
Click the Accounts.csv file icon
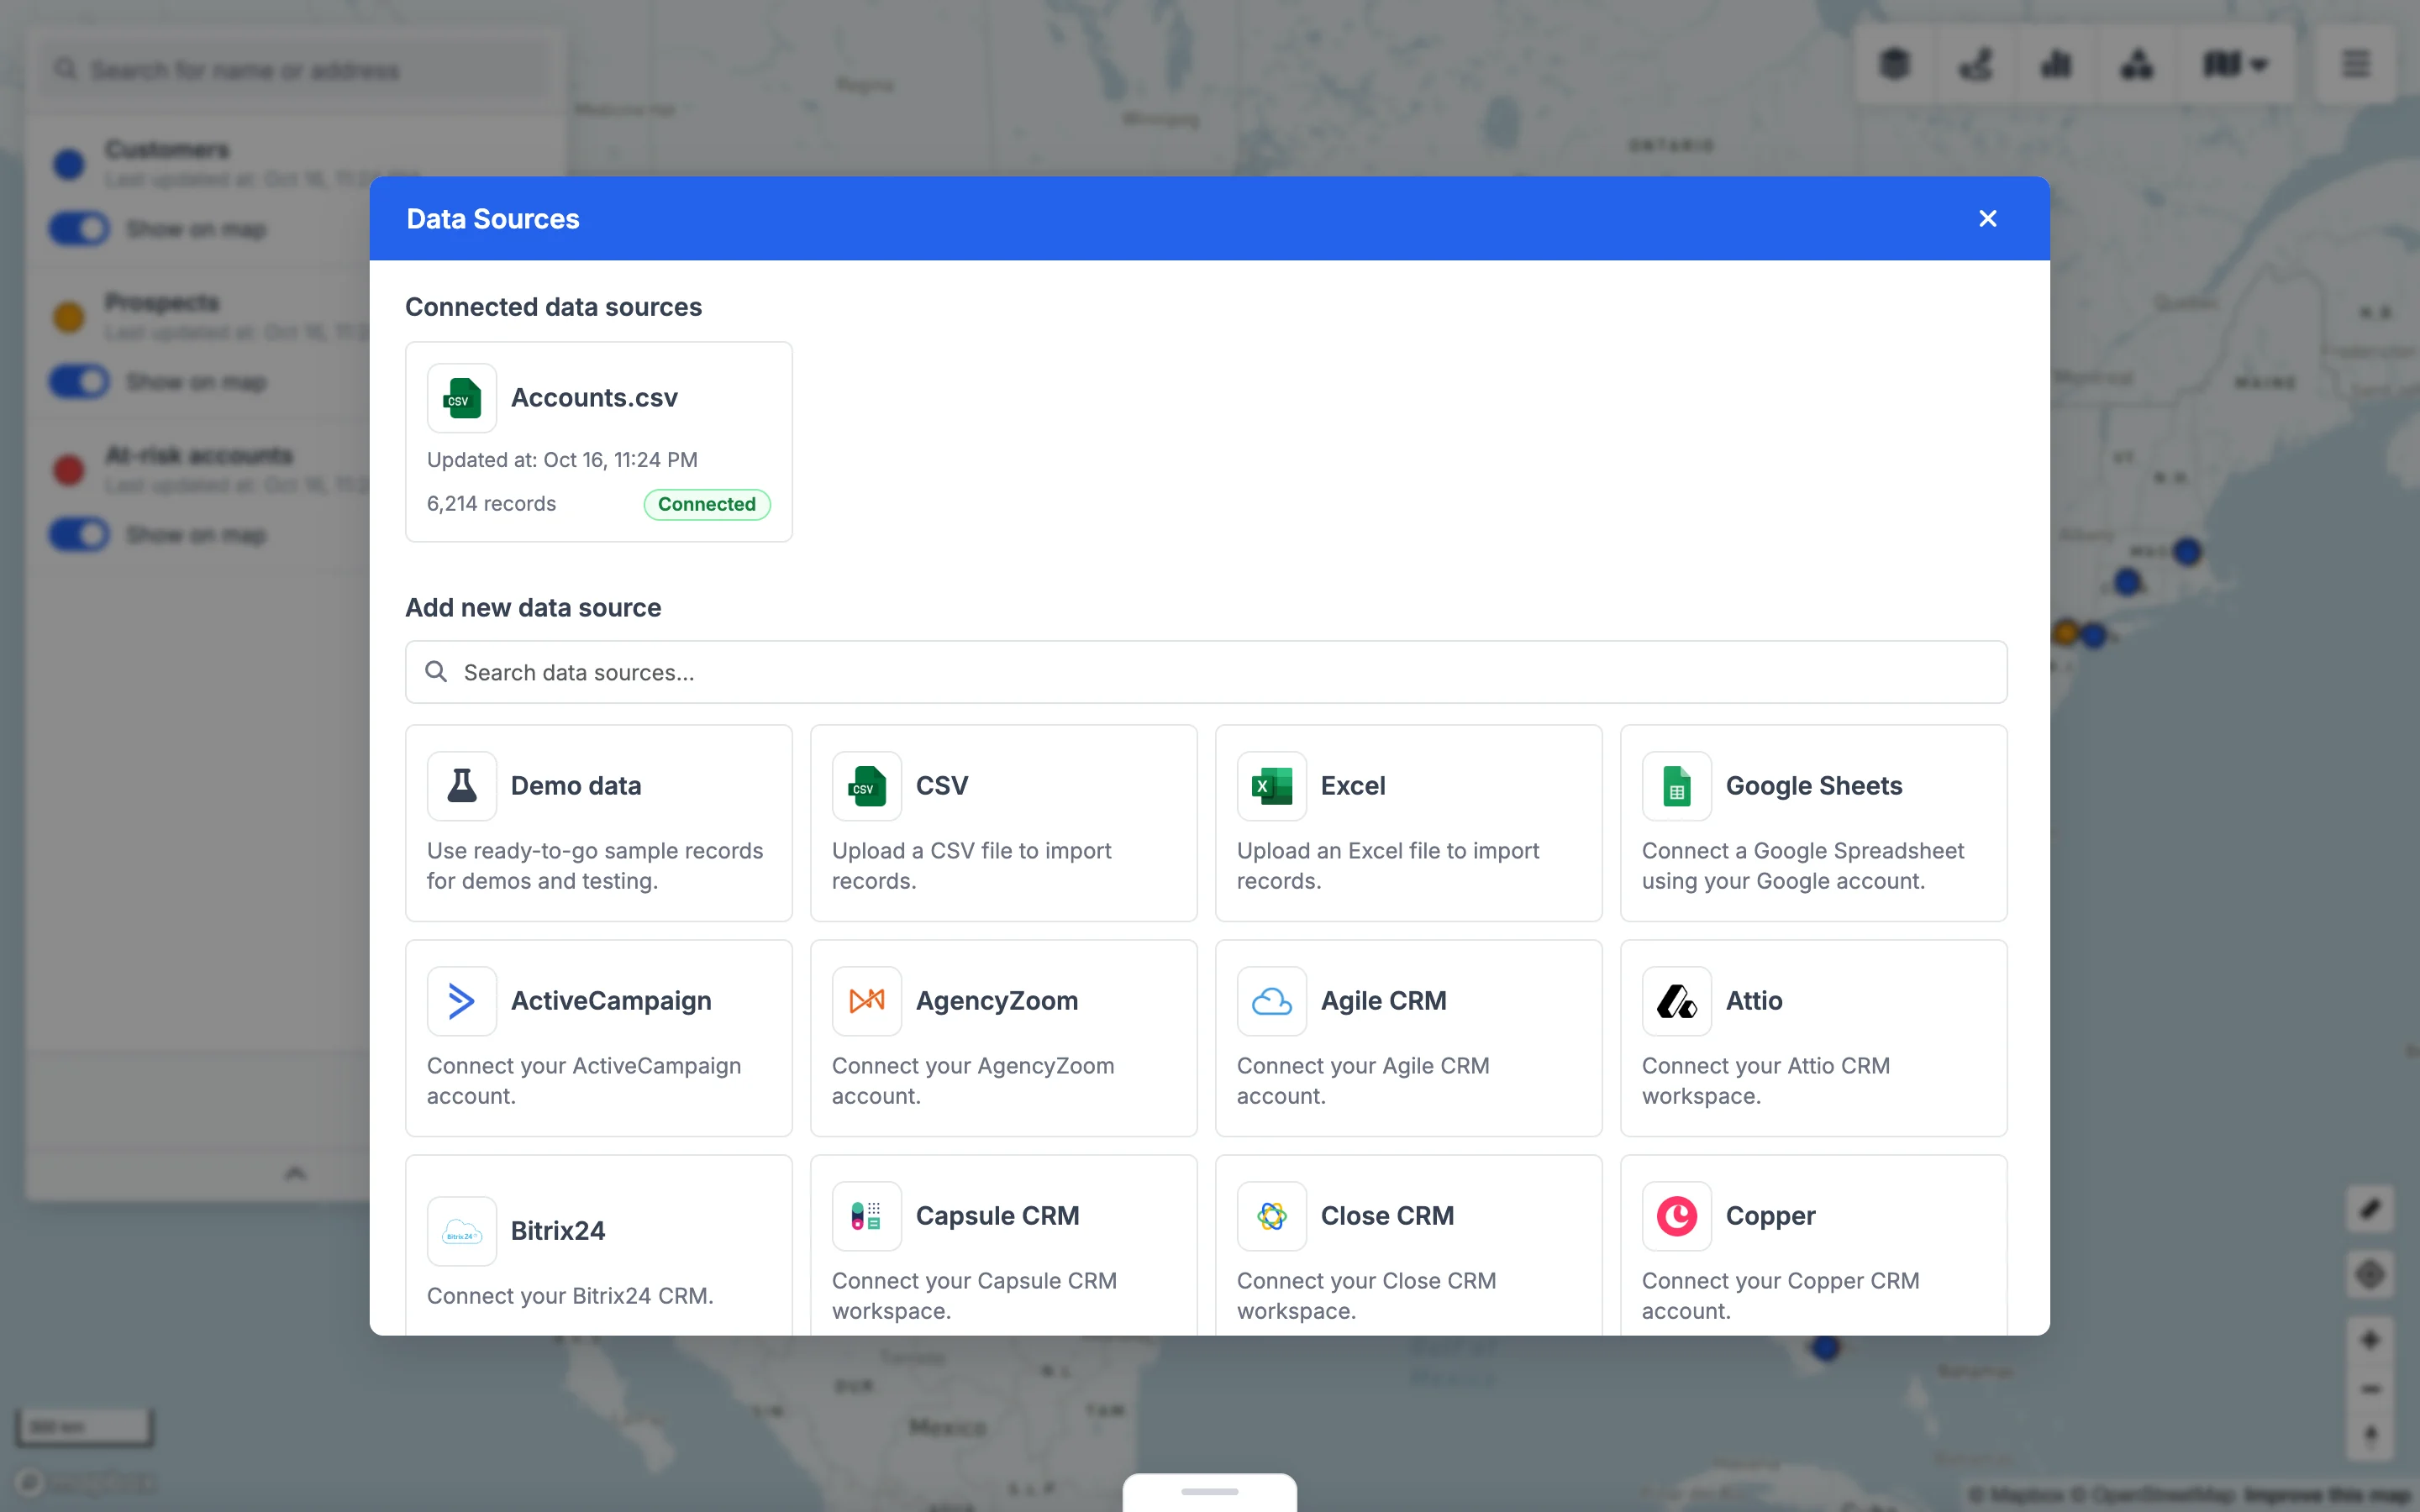[x=461, y=398]
